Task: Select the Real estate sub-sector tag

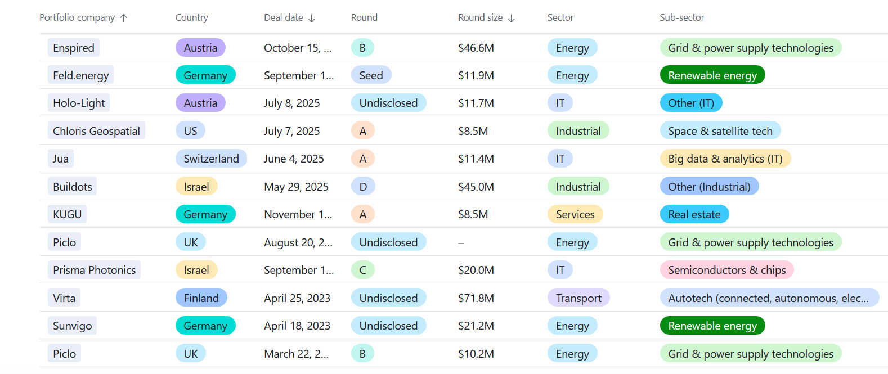Action: pos(694,214)
